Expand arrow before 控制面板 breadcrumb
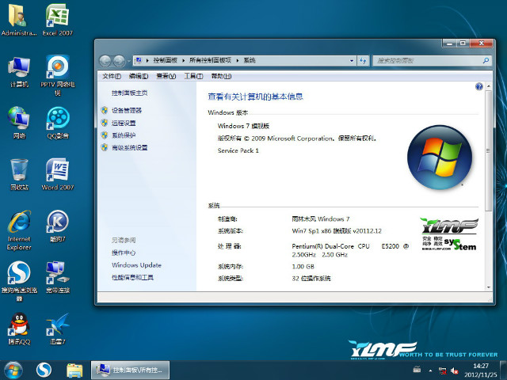Image resolution: width=507 pixels, height=380 pixels. (x=147, y=60)
